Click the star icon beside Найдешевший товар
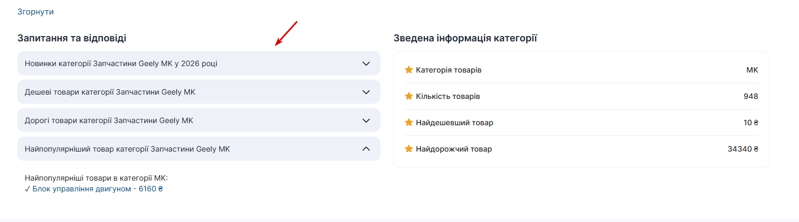This screenshot has width=799, height=222. [x=409, y=123]
